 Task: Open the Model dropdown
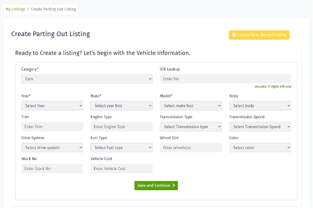click(191, 106)
